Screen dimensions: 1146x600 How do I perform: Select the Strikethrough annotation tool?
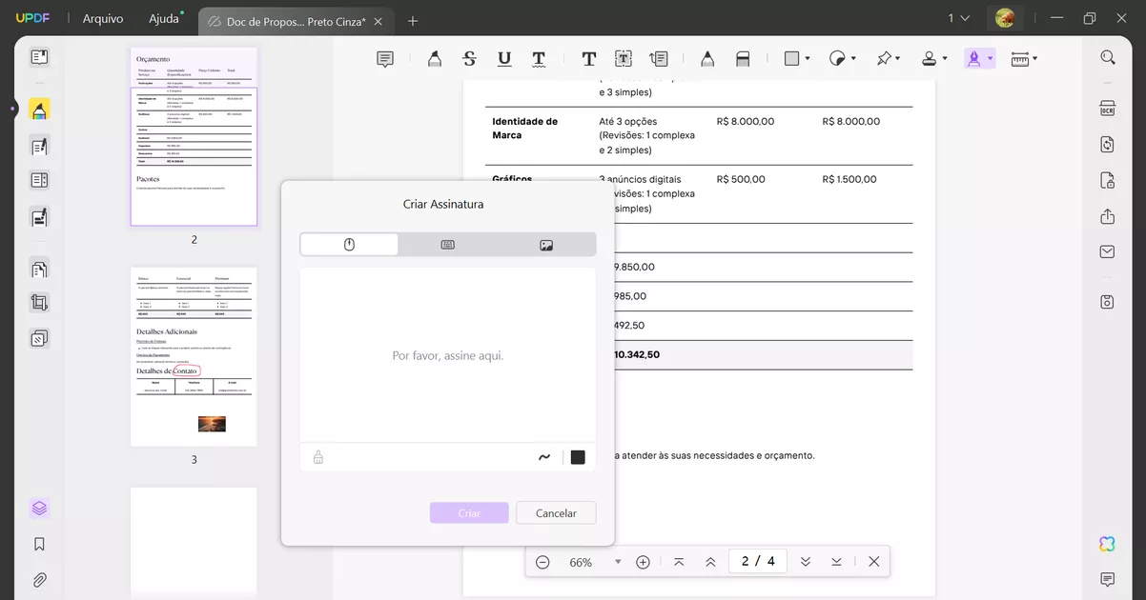pos(468,57)
